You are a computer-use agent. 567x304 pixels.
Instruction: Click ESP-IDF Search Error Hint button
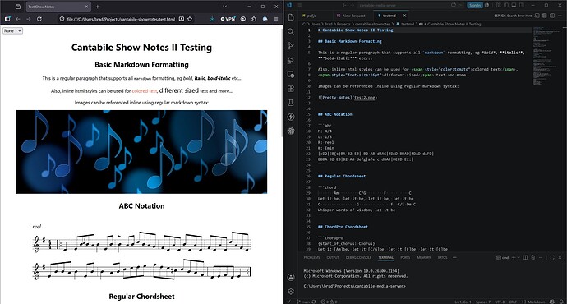(x=513, y=16)
